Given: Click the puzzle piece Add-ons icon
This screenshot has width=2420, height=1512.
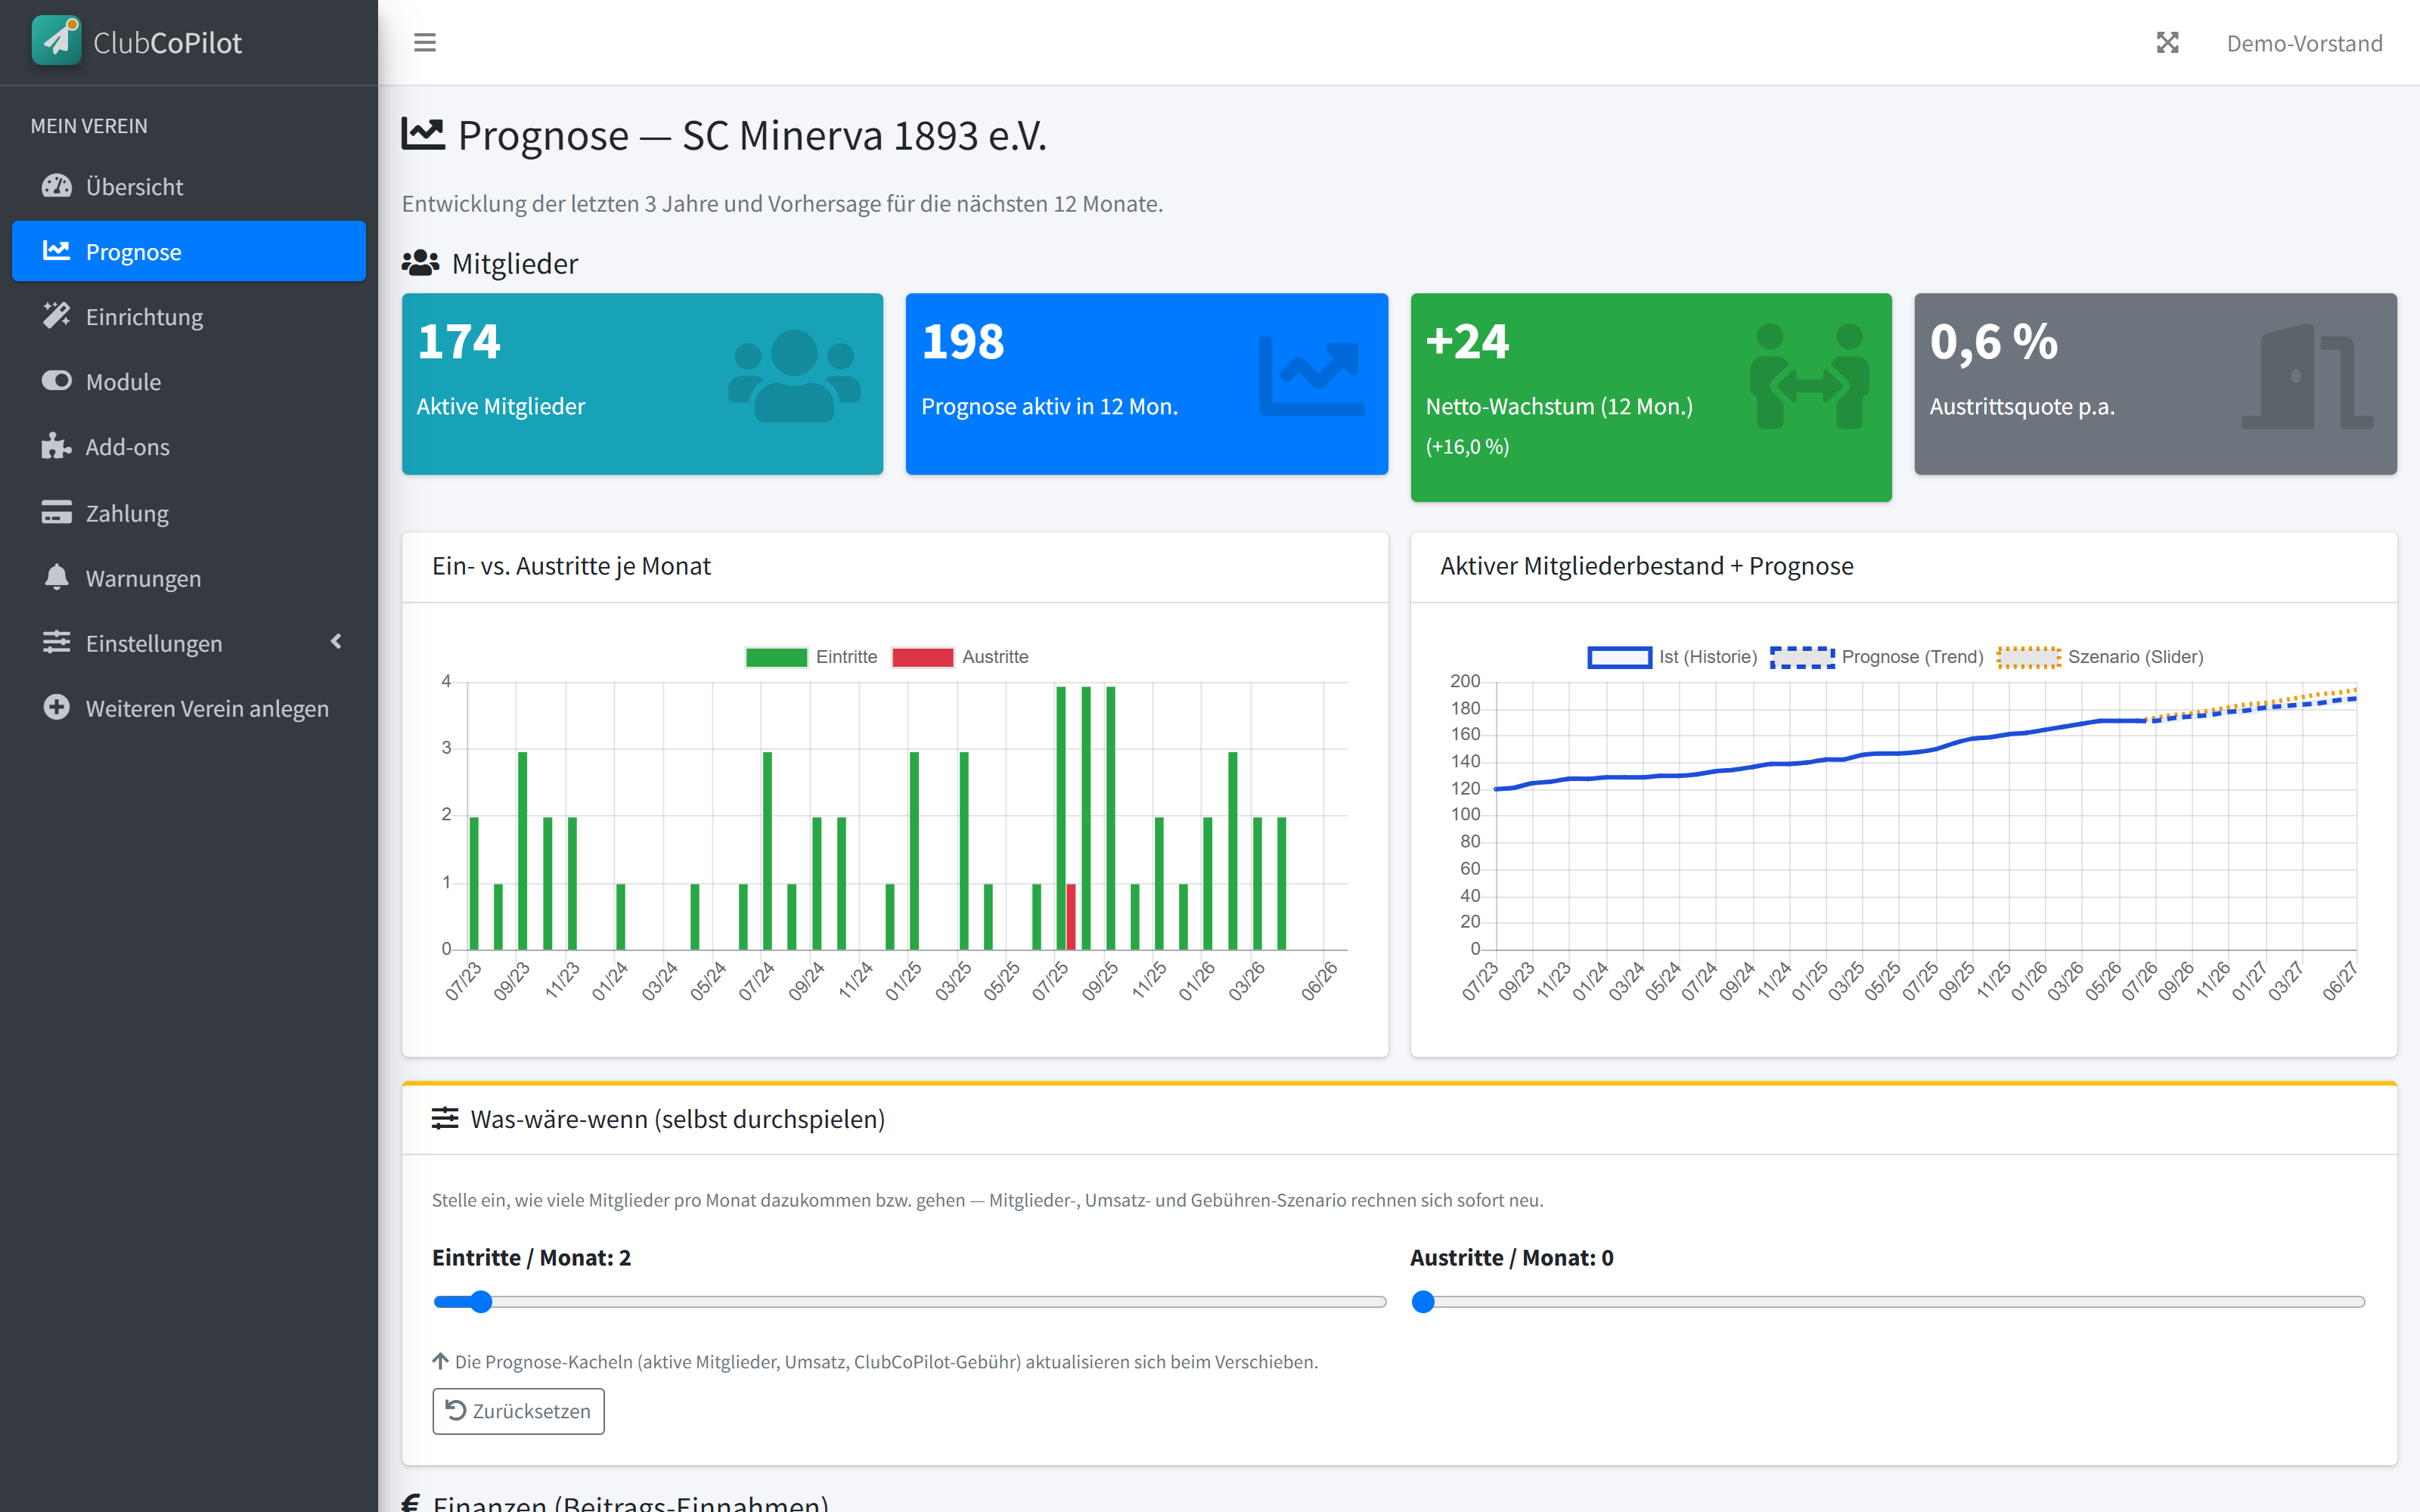Looking at the screenshot, I should 57,446.
